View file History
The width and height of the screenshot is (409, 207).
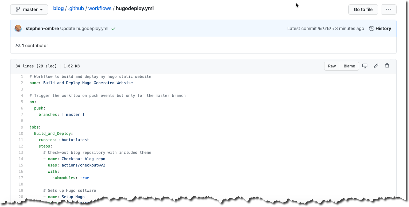pyautogui.click(x=380, y=28)
